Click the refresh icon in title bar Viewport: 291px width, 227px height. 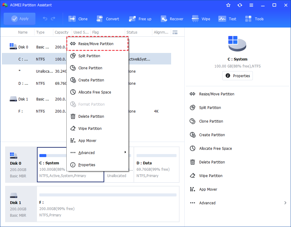pos(240,5)
